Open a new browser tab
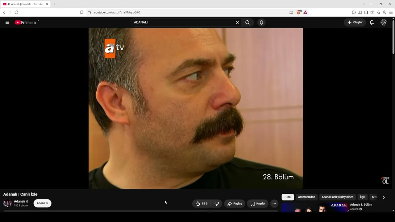This screenshot has width=395, height=222. (55, 4)
